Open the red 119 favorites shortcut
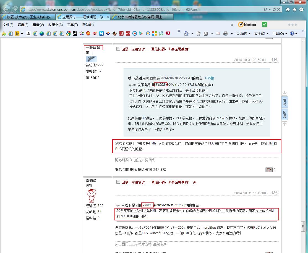This screenshot has height=253, width=308. pyautogui.click(x=121, y=33)
